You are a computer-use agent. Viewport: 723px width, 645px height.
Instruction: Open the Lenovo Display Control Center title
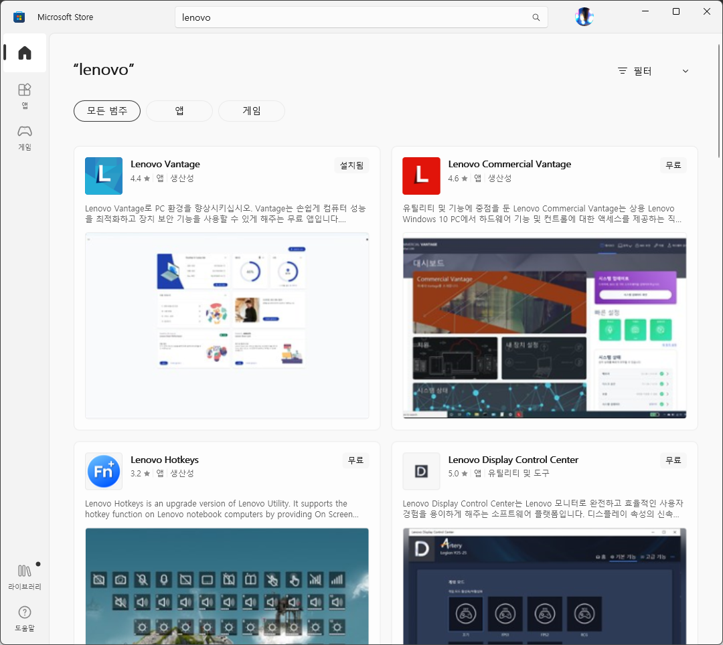(x=513, y=460)
